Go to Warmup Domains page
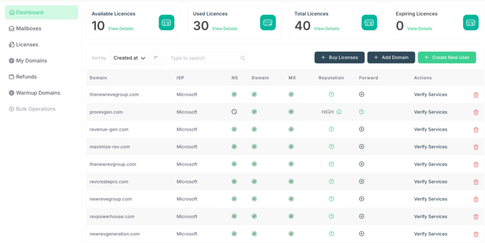The width and height of the screenshot is (485, 243). point(38,93)
